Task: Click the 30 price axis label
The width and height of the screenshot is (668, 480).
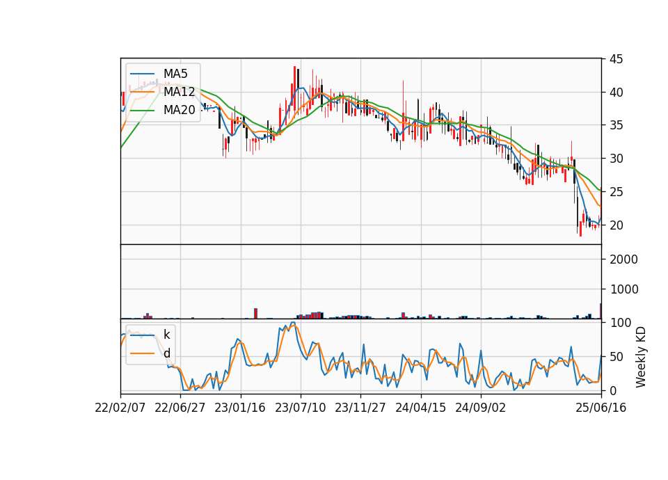Action: [x=616, y=159]
